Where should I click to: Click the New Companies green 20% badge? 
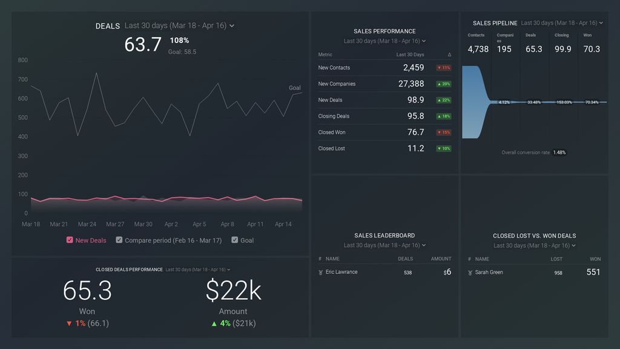[x=444, y=84]
